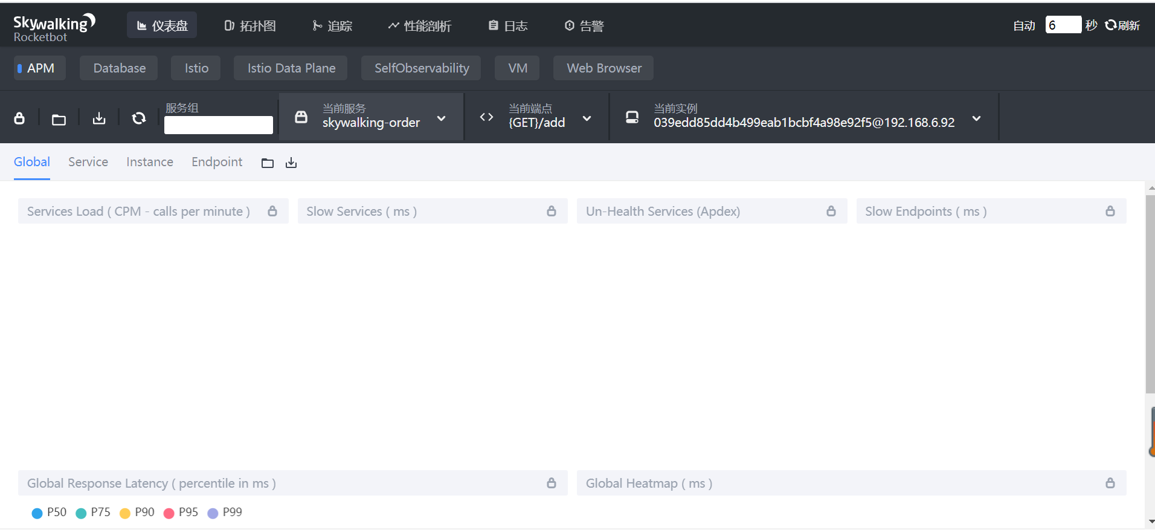Select the Web Browser dashboard

(604, 68)
